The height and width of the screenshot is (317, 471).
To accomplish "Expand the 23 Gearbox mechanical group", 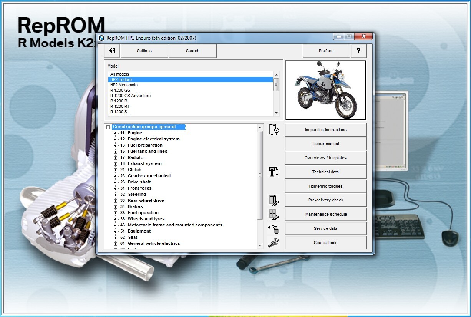I will tap(115, 176).
